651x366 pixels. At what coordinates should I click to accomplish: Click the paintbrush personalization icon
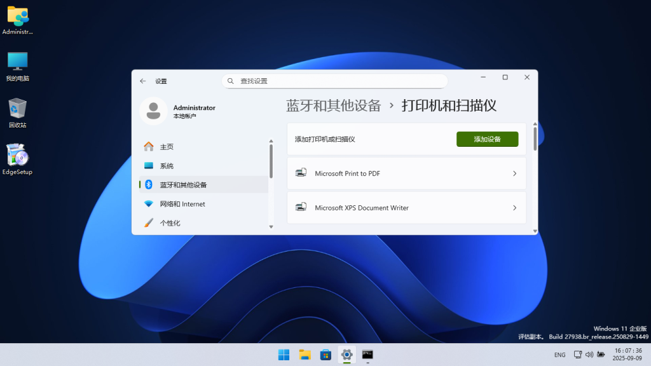tap(149, 223)
